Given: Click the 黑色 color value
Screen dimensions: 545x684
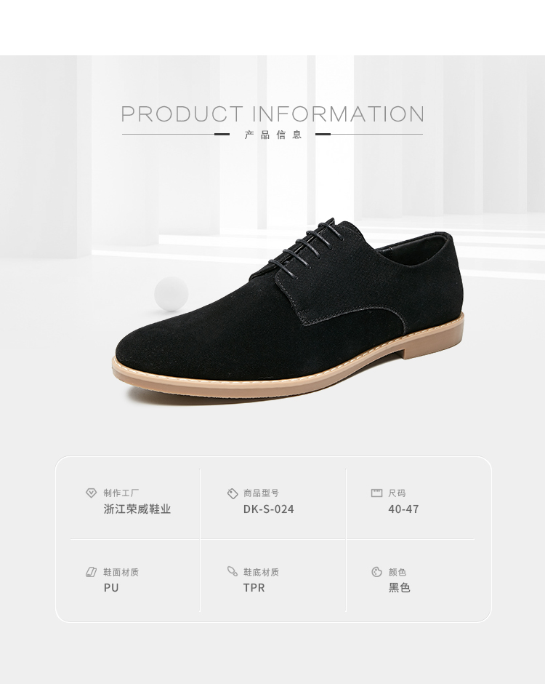Looking at the screenshot, I should point(399,588).
